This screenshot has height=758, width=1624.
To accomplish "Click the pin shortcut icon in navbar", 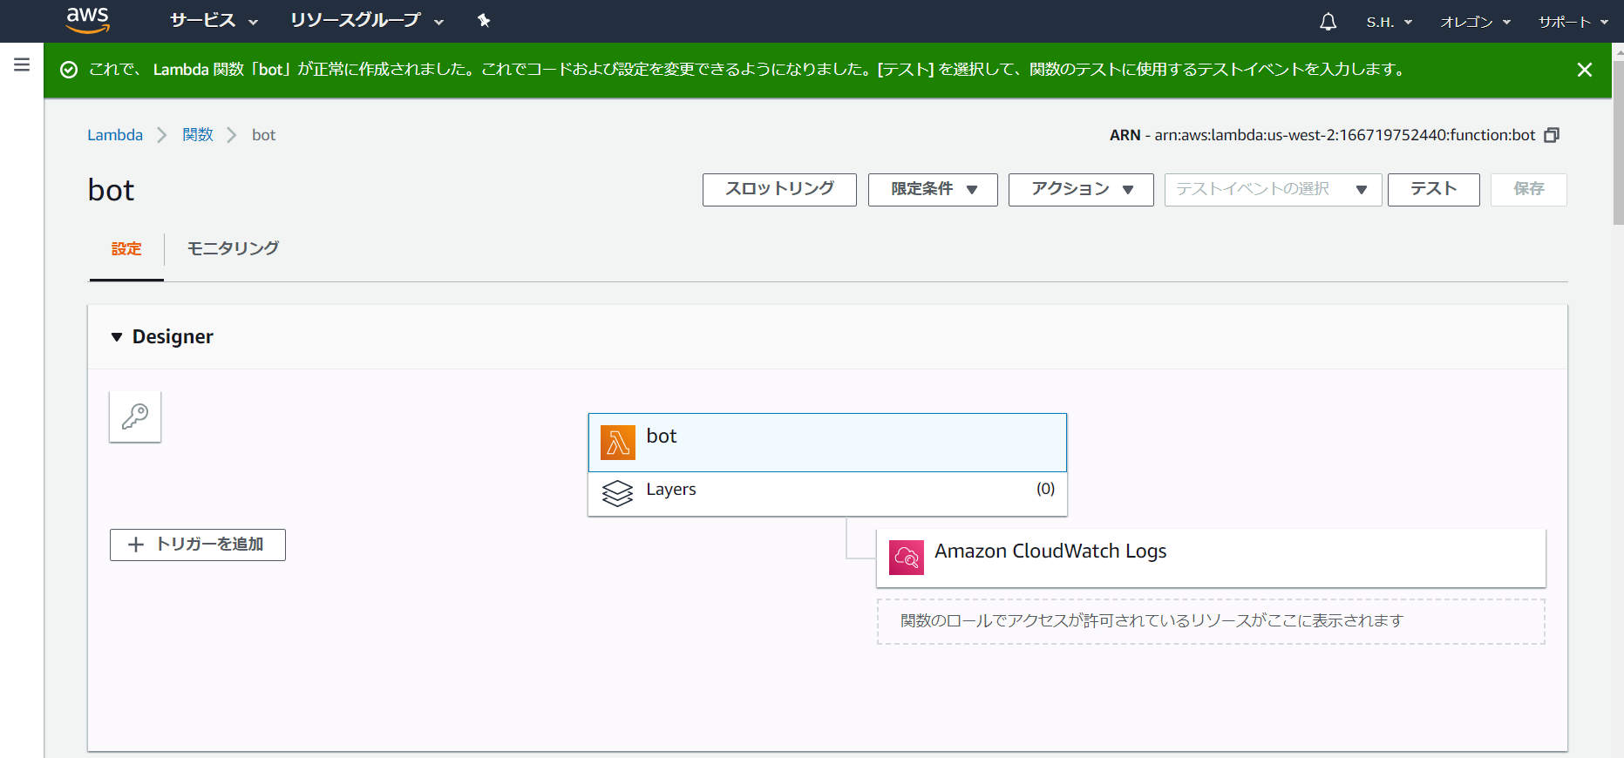I will 484,21.
